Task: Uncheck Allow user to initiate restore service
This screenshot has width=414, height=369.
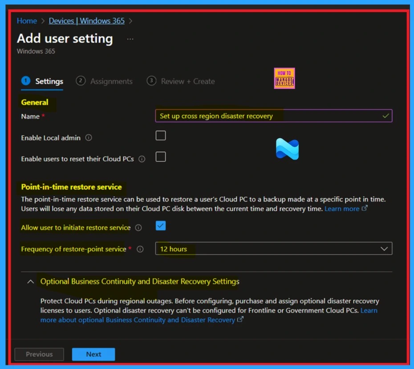Action: pos(161,226)
